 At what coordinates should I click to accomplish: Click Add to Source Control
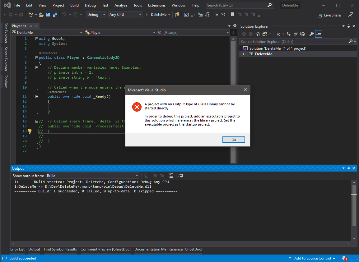312,258
